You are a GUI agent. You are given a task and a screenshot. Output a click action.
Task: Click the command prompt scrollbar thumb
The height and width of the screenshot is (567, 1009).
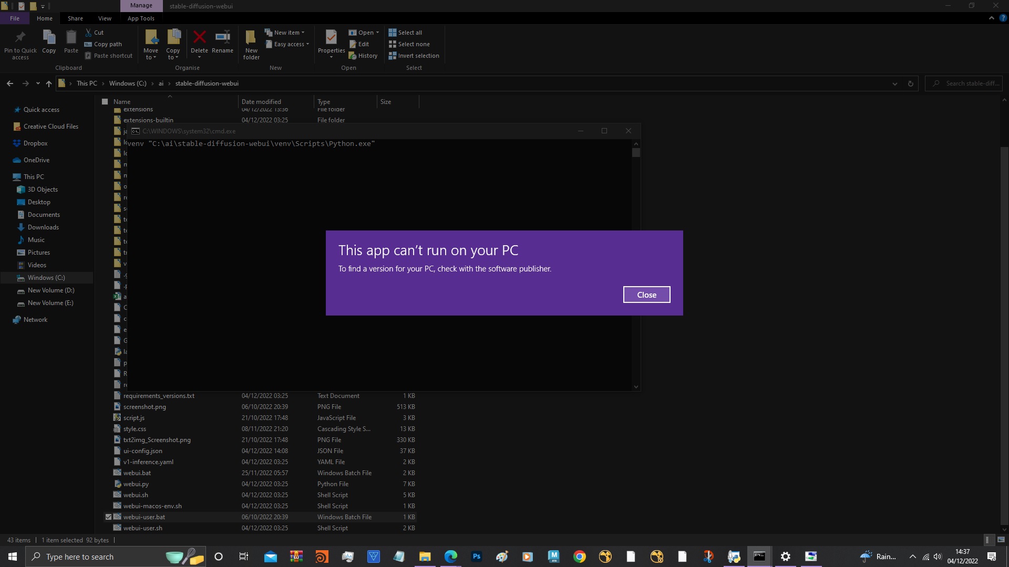click(636, 153)
